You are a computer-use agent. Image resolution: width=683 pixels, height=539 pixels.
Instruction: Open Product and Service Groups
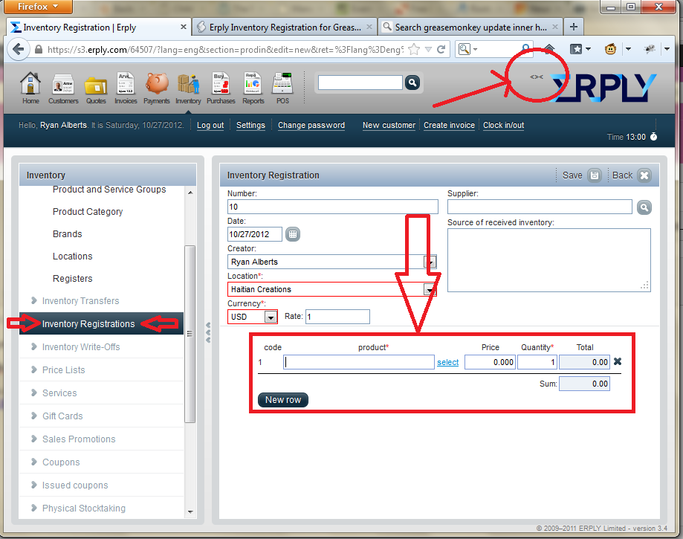(x=109, y=190)
